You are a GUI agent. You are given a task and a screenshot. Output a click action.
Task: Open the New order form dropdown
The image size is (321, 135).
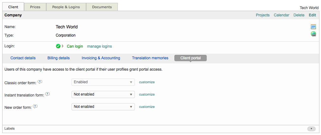pyautogui.click(x=103, y=107)
